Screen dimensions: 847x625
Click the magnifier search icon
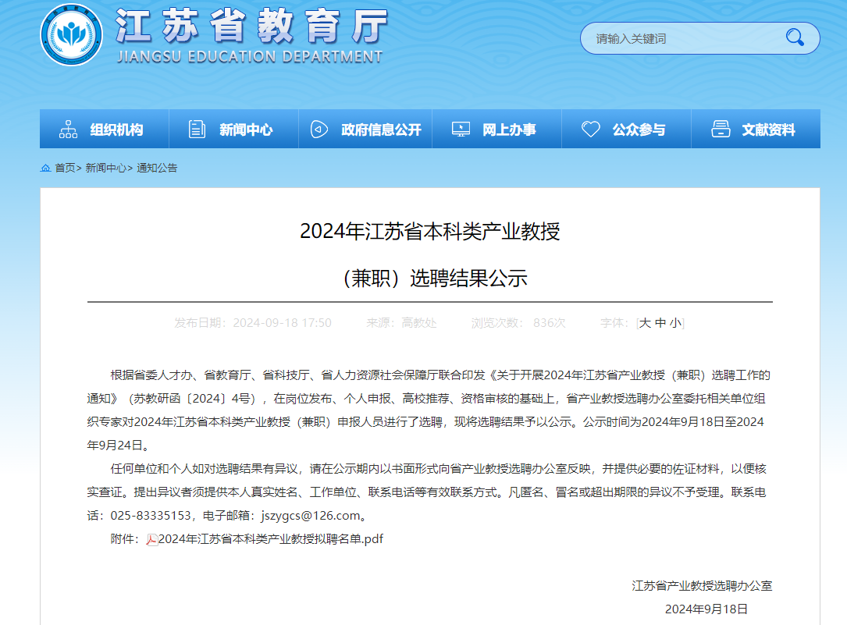(x=795, y=37)
